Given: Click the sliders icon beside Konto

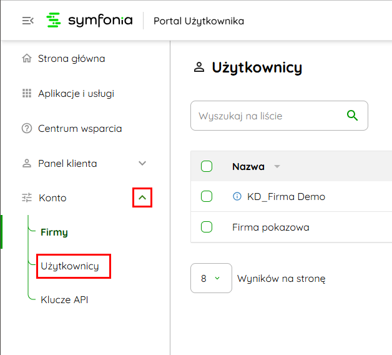Looking at the screenshot, I should pyautogui.click(x=27, y=197).
